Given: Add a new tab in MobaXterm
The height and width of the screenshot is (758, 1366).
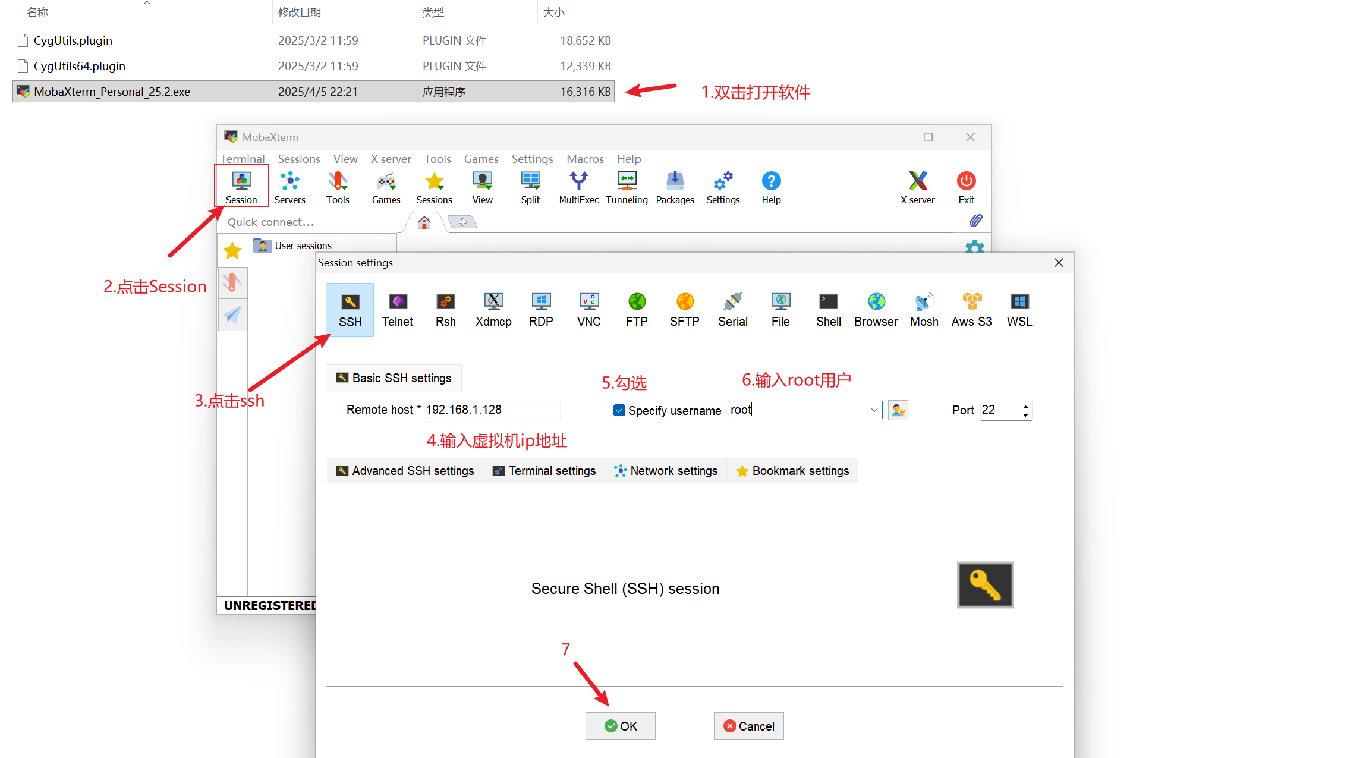Looking at the screenshot, I should point(462,222).
